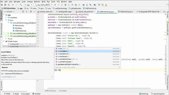Select MyHelper class in project tree
The image size is (169, 95).
(x=18, y=28)
